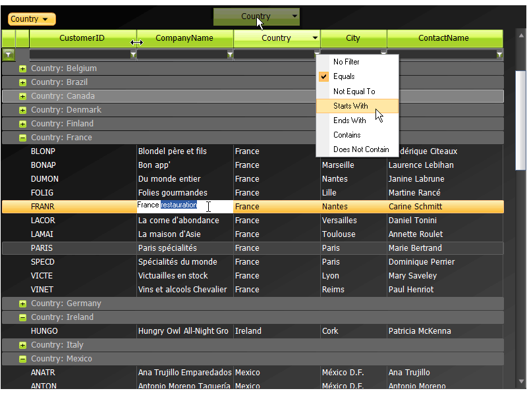This screenshot has width=527, height=395.
Task: Click the Country filter input field
Action: 274,55
